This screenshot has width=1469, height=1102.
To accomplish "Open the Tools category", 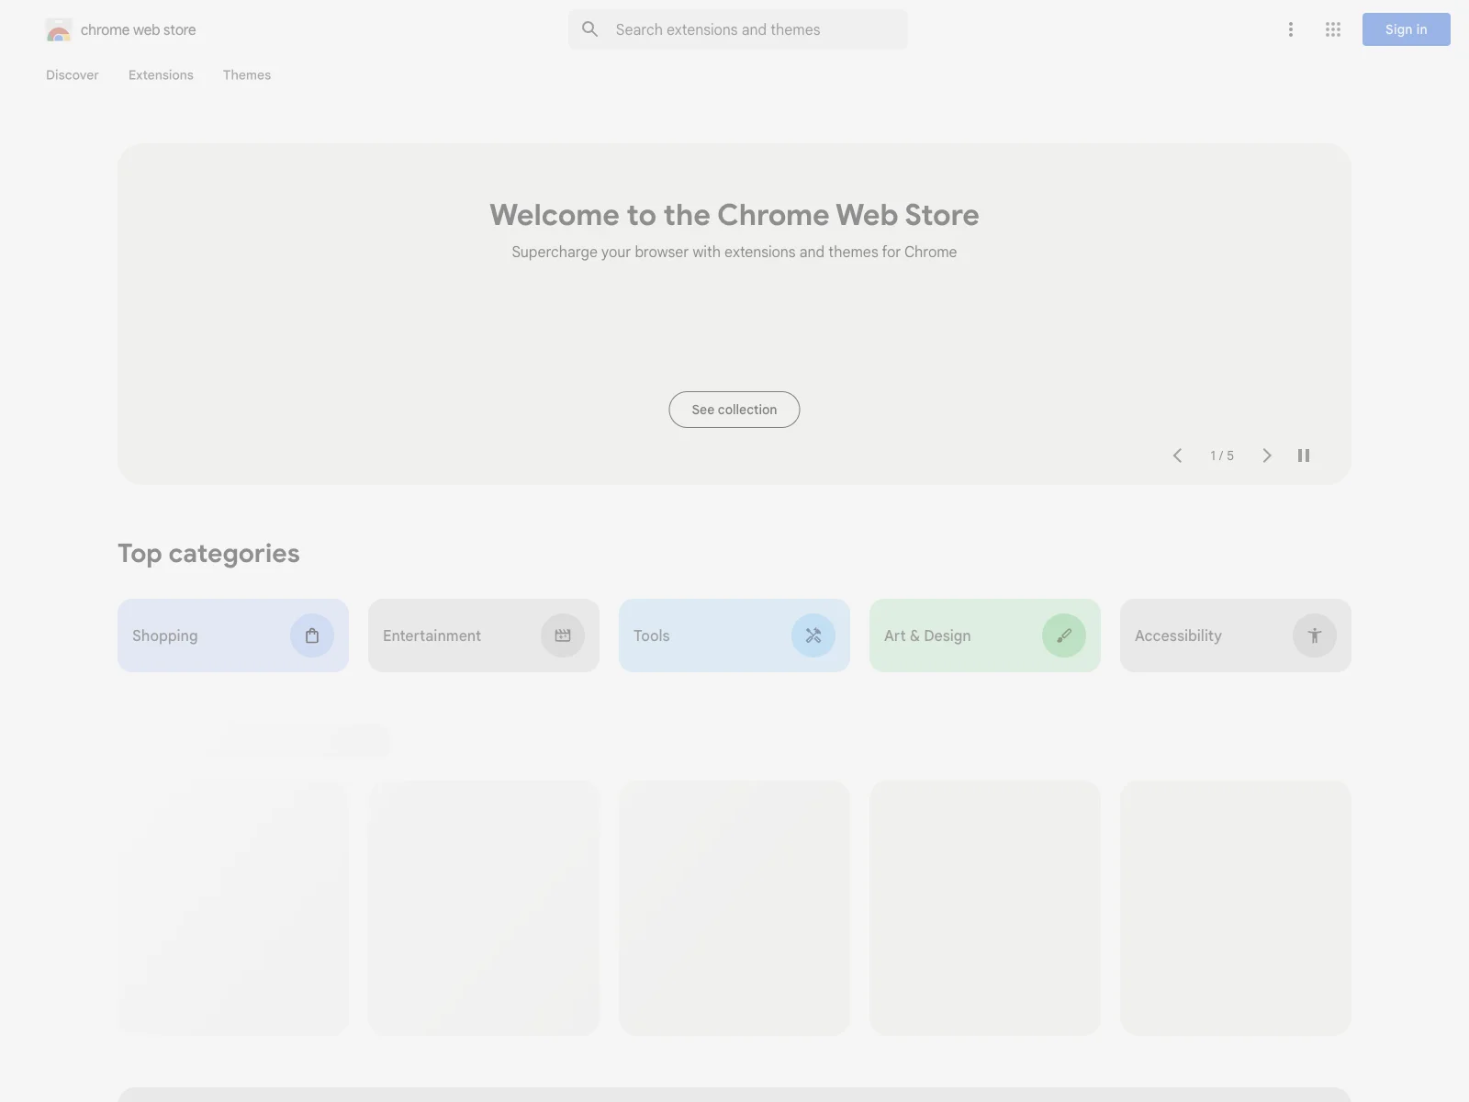I will click(734, 635).
